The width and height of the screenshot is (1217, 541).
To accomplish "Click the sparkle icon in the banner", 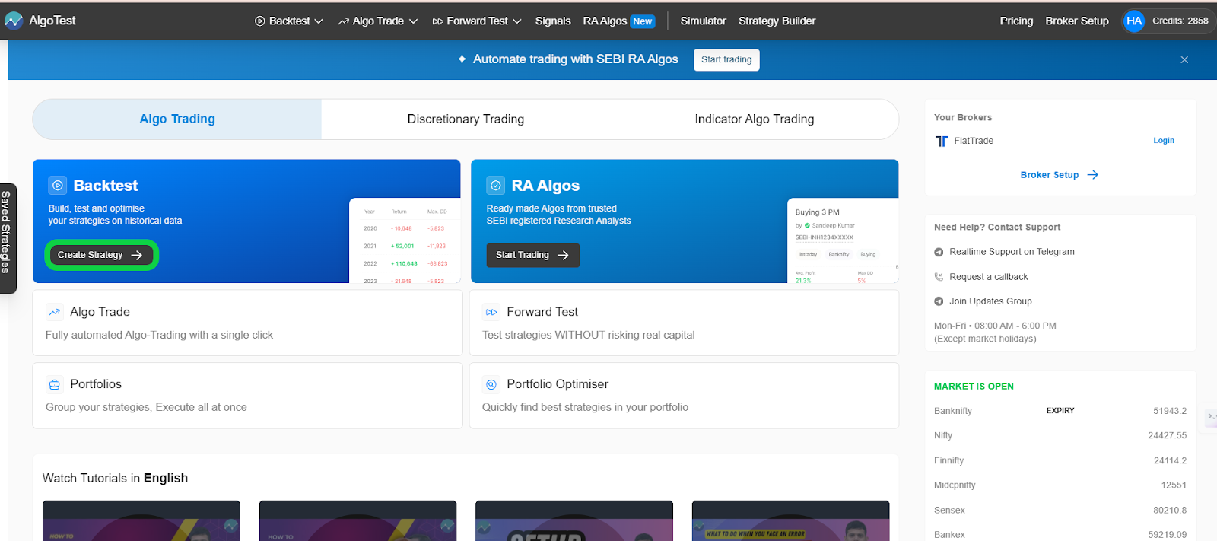I will pyautogui.click(x=462, y=59).
